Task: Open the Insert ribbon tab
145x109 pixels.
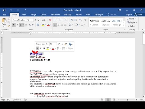Action: click(x=24, y=15)
